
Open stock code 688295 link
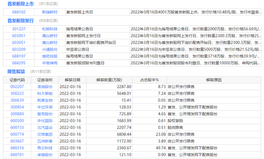19,63
